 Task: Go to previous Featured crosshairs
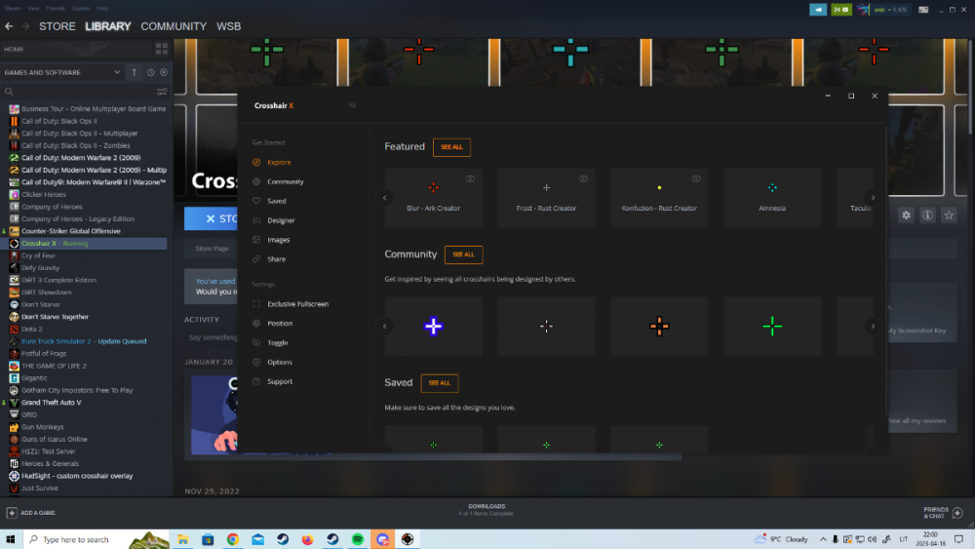[x=384, y=198]
